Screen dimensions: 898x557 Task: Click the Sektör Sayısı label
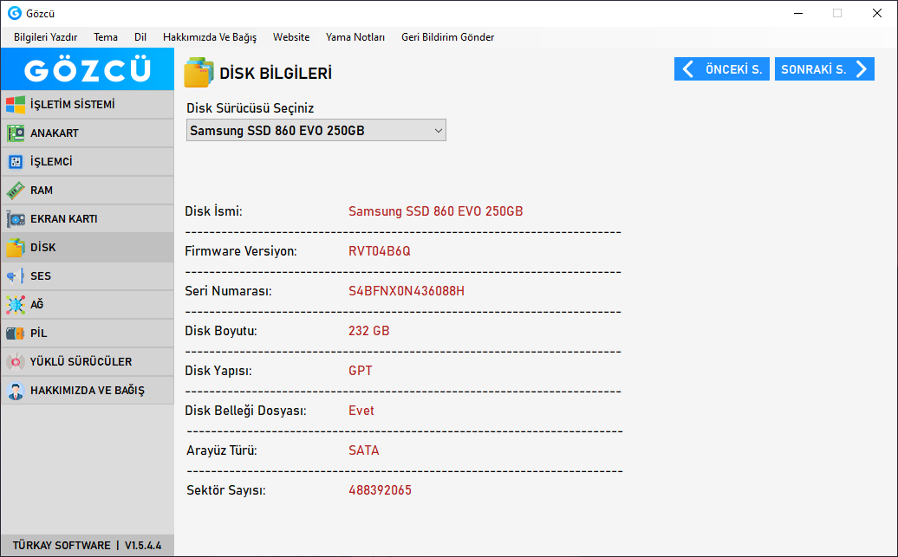click(226, 490)
